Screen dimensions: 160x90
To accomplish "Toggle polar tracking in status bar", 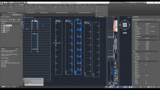I will 118,87.
